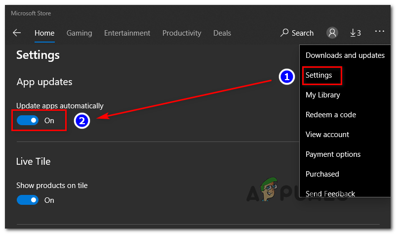Go to the Productivity tab
396x234 pixels.
(182, 33)
